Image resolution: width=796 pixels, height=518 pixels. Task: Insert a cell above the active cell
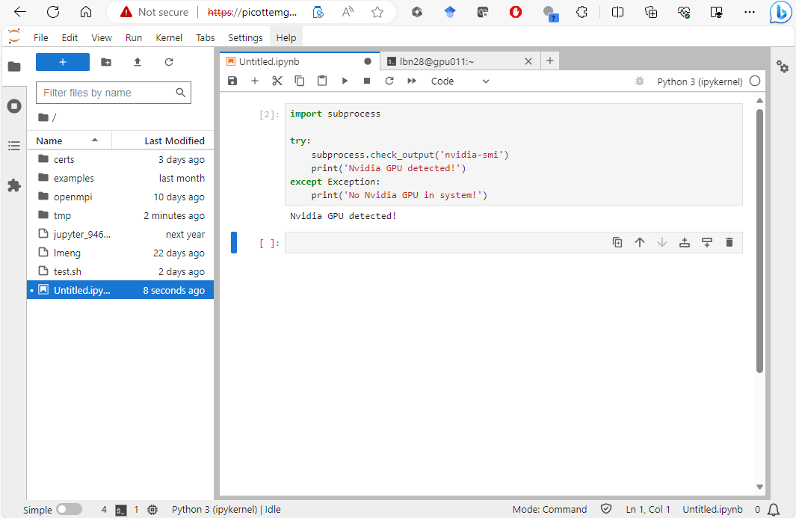pyautogui.click(x=685, y=243)
